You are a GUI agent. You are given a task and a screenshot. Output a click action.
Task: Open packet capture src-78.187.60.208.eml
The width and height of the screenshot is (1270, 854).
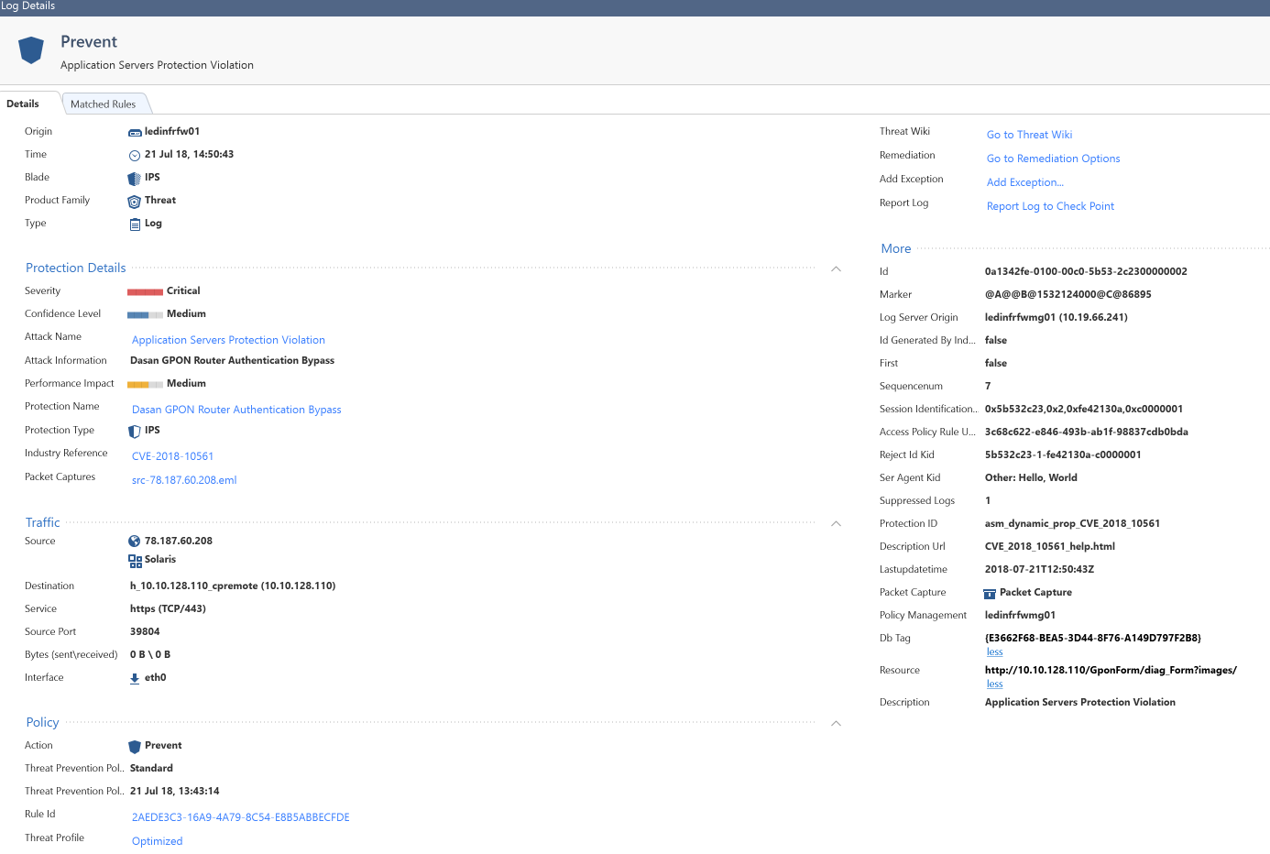click(184, 480)
